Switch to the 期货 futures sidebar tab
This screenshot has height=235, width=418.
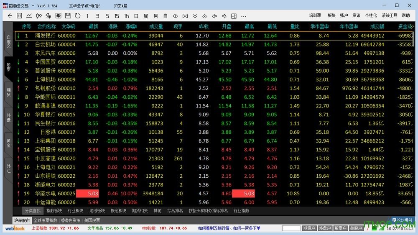click(8, 92)
